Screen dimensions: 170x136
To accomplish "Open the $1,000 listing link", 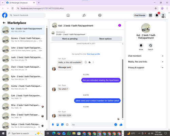I will [71, 34].
